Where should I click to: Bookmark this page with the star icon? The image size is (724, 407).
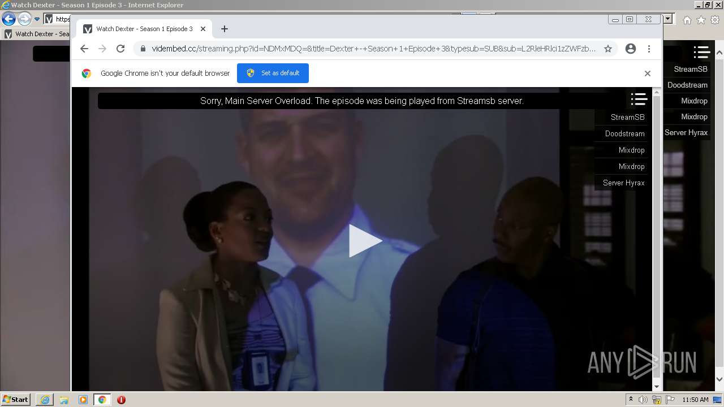coord(608,49)
